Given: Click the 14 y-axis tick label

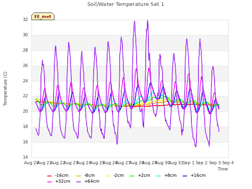Looking at the screenshot, I should click(25, 157).
